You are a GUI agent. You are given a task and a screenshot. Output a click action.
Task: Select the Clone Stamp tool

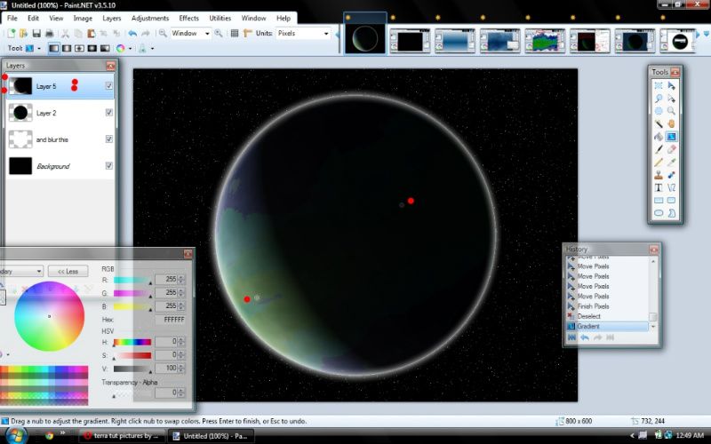click(659, 175)
